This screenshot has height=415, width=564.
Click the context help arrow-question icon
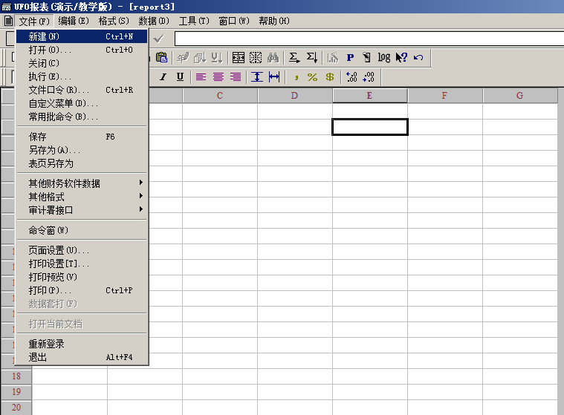tap(401, 57)
